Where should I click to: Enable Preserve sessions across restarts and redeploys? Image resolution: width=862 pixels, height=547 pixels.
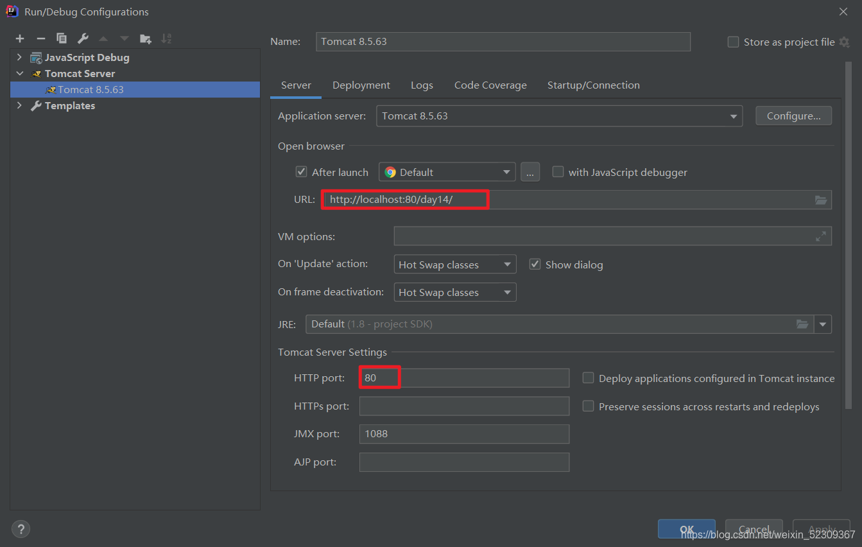pyautogui.click(x=588, y=406)
